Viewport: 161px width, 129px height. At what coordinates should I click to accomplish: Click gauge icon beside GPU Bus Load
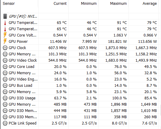(x=5, y=86)
